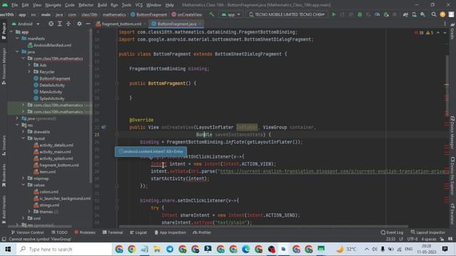Open the Profile app gauge icon
The image size is (456, 256).
[377, 14]
